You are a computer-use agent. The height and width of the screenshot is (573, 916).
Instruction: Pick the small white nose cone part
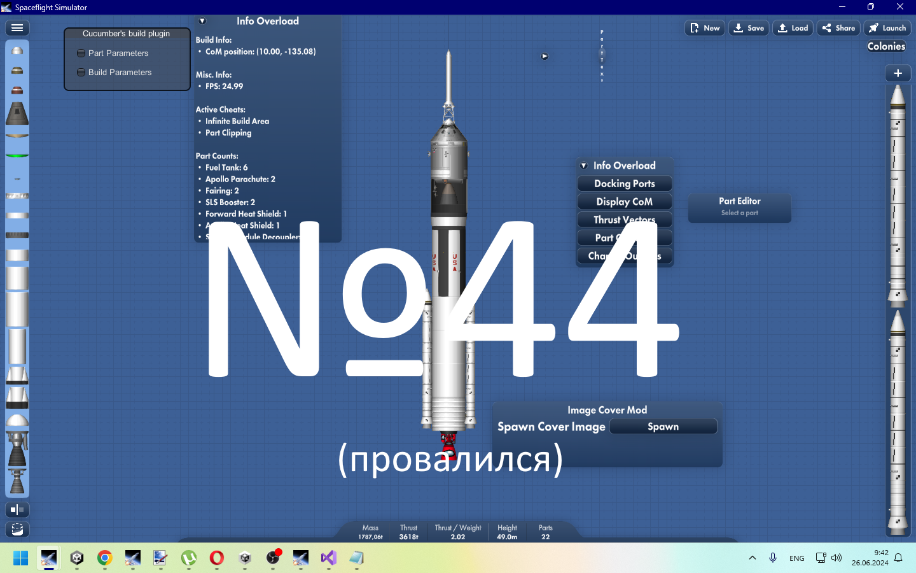(17, 50)
